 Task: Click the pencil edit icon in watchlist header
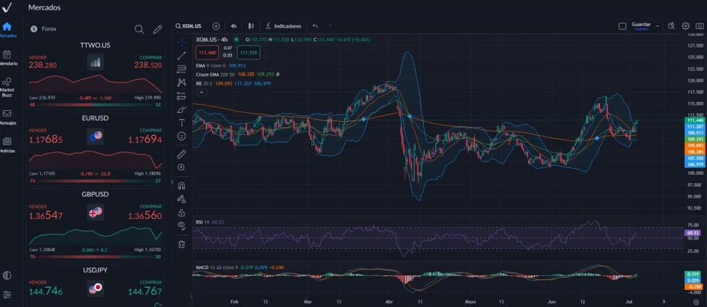(157, 29)
